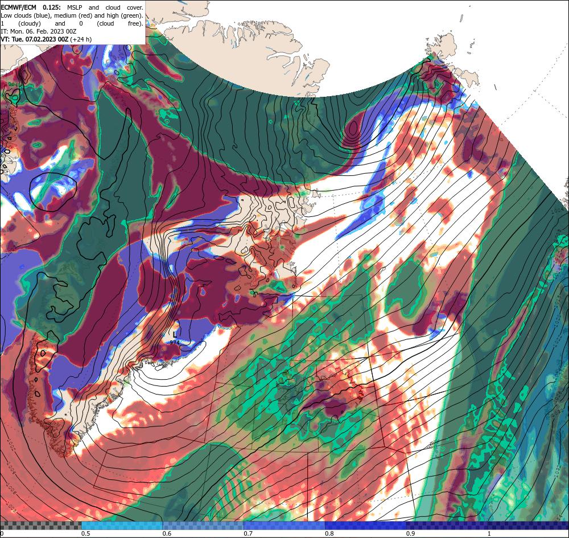This screenshot has height=538, width=569.
Task: Select the 0.8–0.9 dark blue colorbar segment
Action: pyautogui.click(x=365, y=525)
